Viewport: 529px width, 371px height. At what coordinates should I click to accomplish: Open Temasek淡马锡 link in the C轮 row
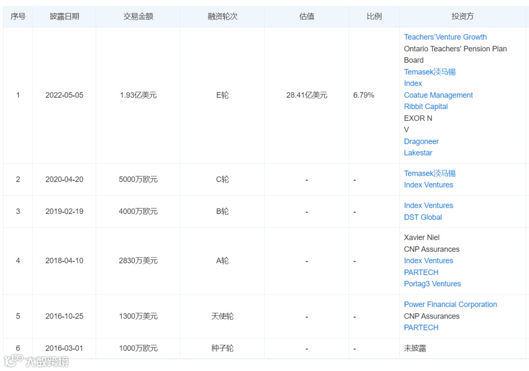coord(430,173)
